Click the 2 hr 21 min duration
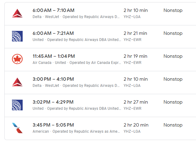 (135, 33)
